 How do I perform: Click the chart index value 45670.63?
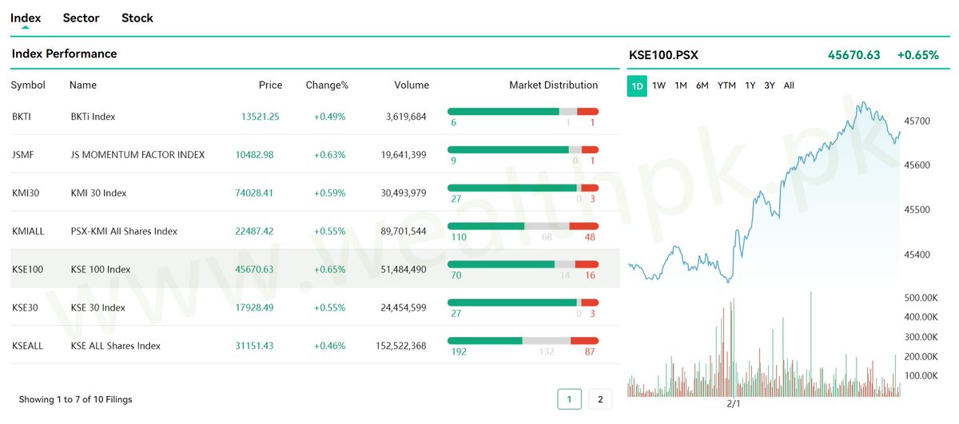click(x=854, y=55)
